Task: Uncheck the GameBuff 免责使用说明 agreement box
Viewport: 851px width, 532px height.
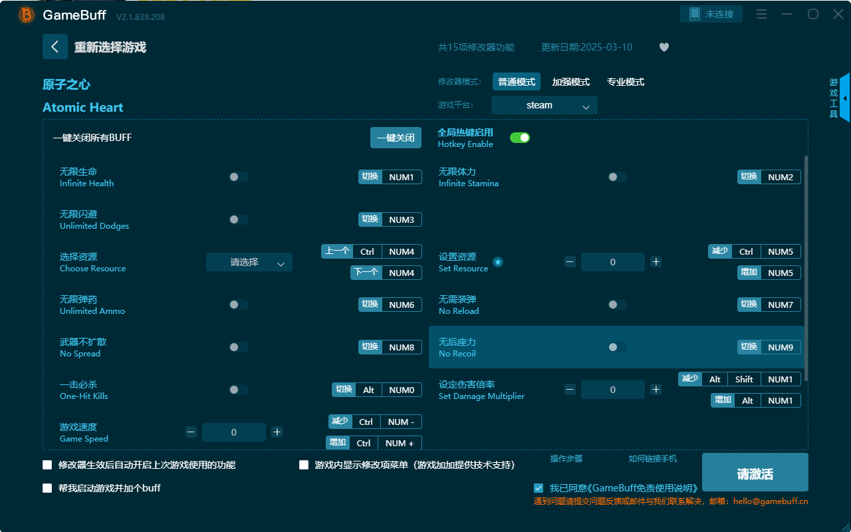Action: 539,487
